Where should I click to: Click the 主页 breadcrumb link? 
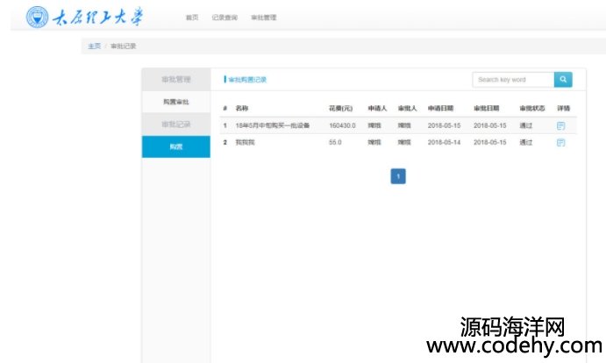(94, 46)
